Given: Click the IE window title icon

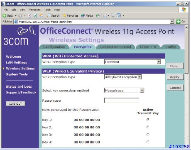Looking at the screenshot, I should (x=4, y=4).
